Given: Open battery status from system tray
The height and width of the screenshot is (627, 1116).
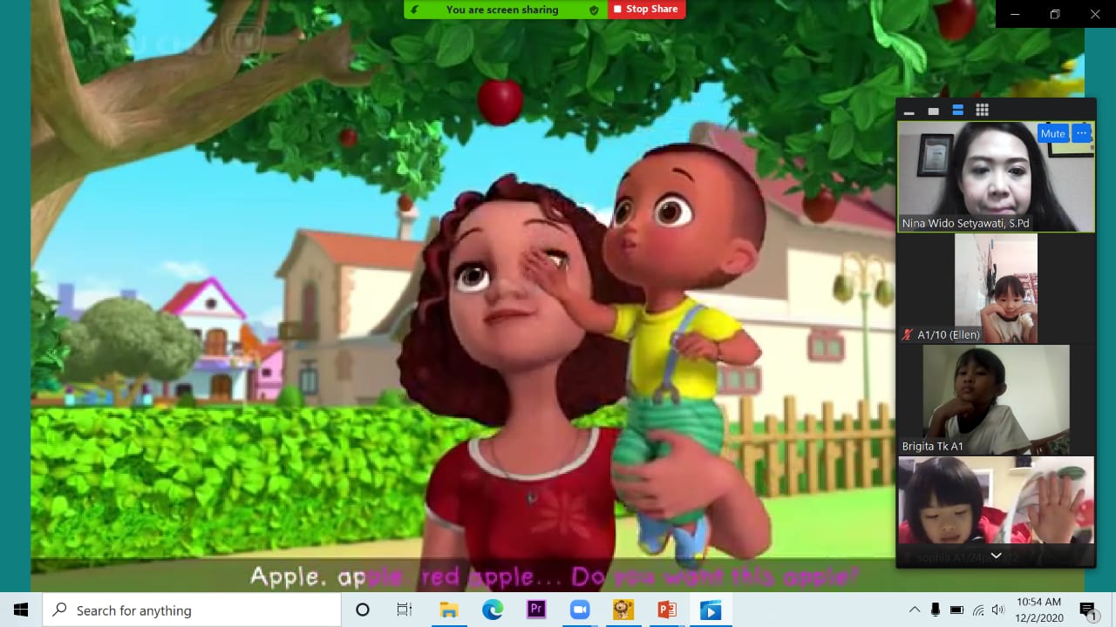Looking at the screenshot, I should tap(956, 610).
